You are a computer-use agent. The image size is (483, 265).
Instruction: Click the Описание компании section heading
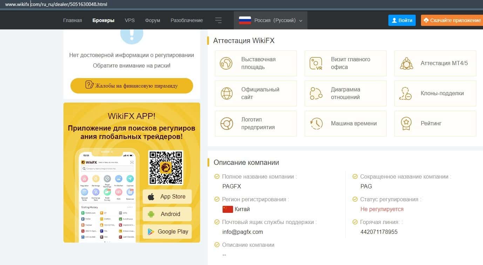click(246, 162)
